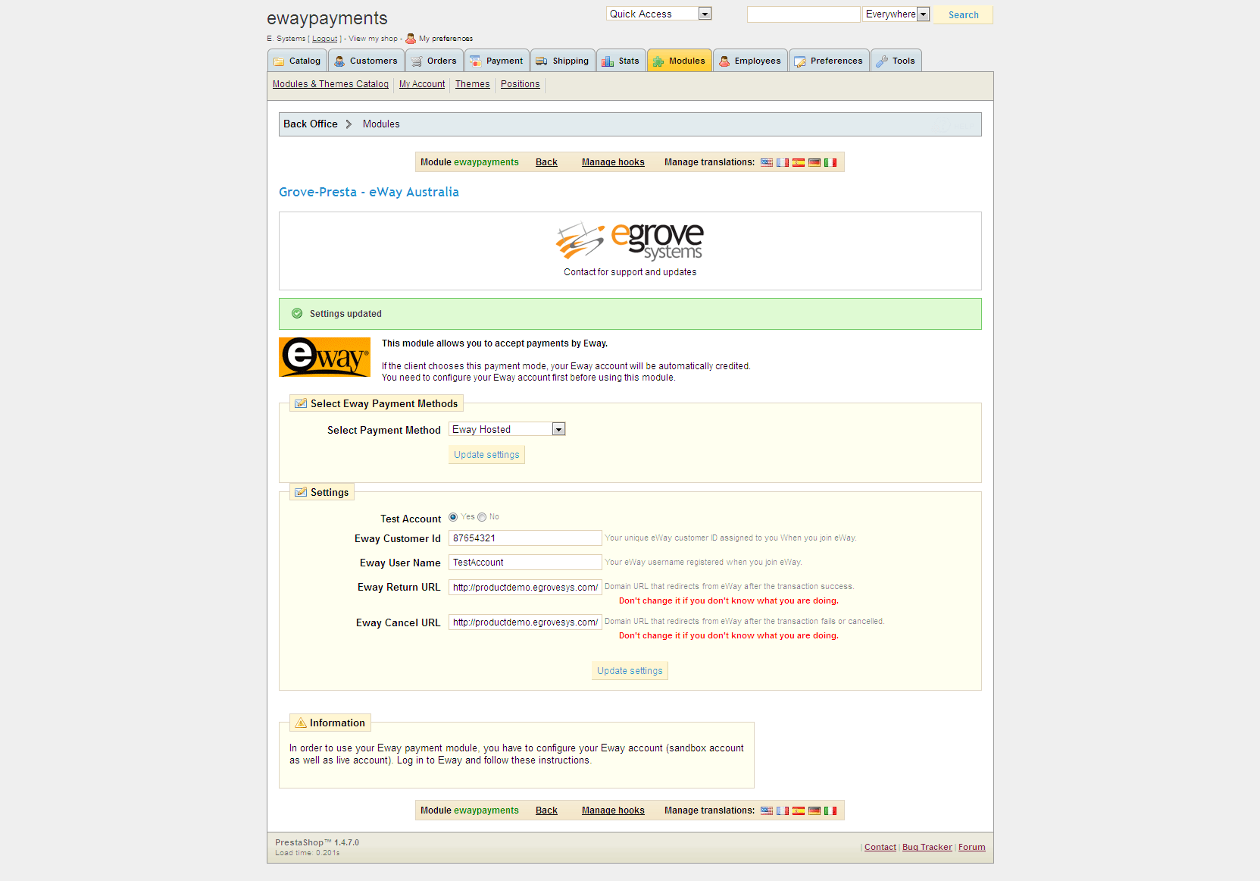Open Italian translations with the flag icon
The width and height of the screenshot is (1260, 881).
[830, 162]
